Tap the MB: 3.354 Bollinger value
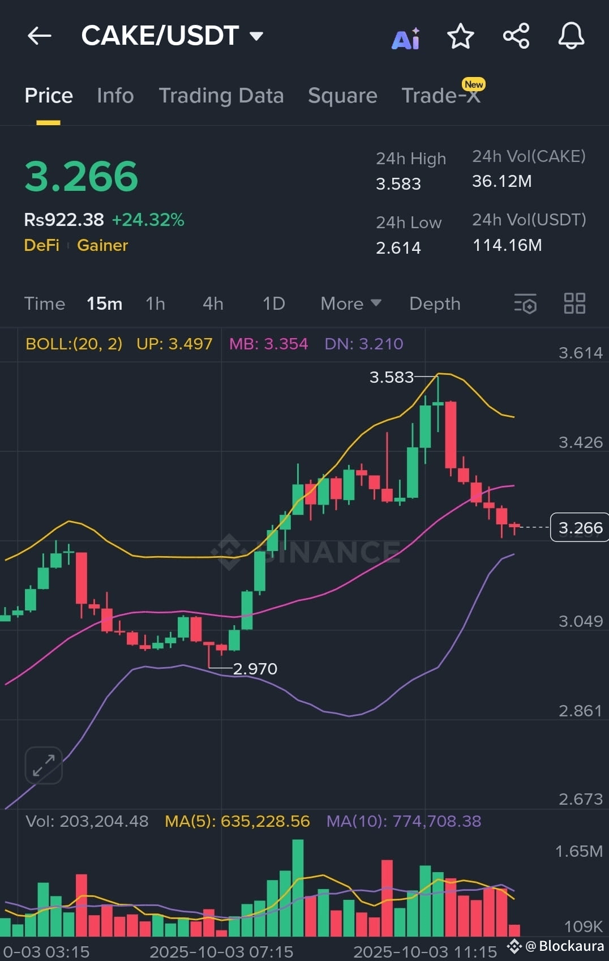The height and width of the screenshot is (961, 609). click(268, 344)
